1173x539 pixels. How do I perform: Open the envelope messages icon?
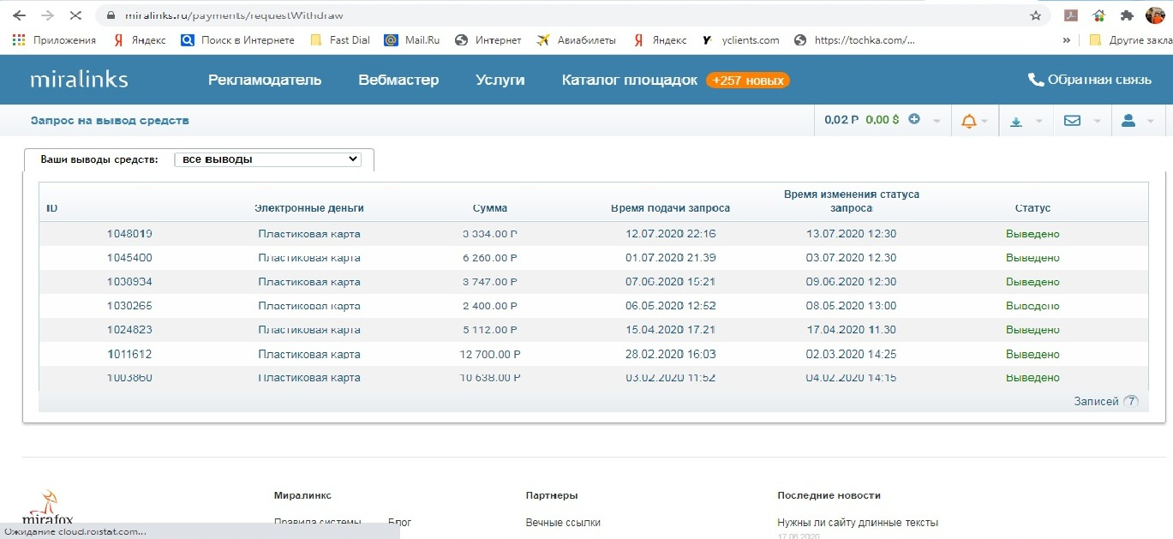[1072, 121]
